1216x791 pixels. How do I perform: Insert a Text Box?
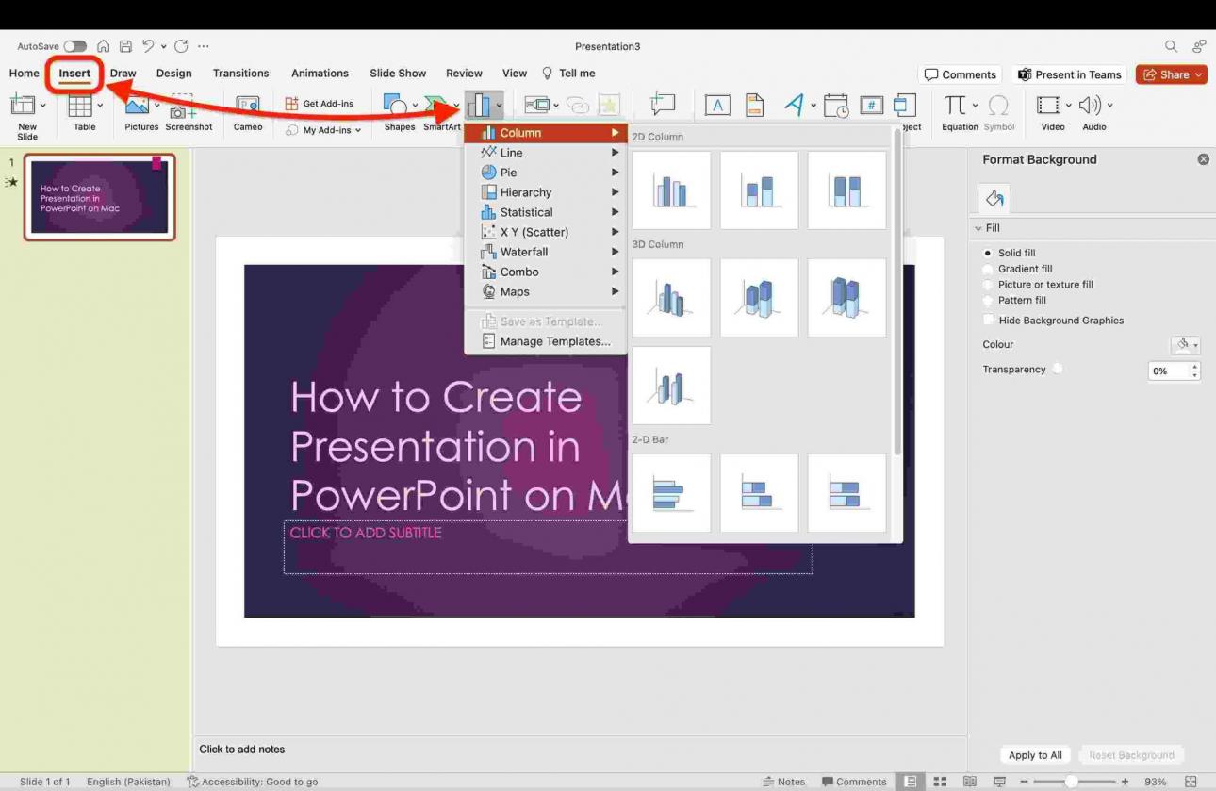tap(718, 105)
